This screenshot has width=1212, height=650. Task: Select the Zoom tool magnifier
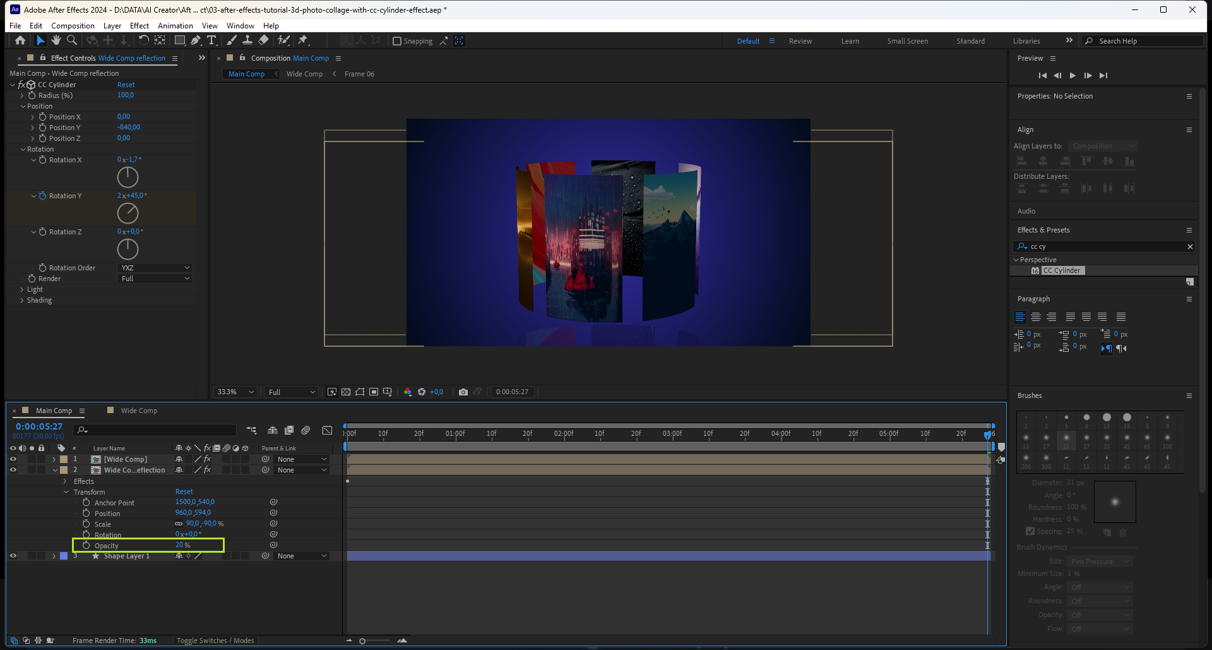point(72,40)
